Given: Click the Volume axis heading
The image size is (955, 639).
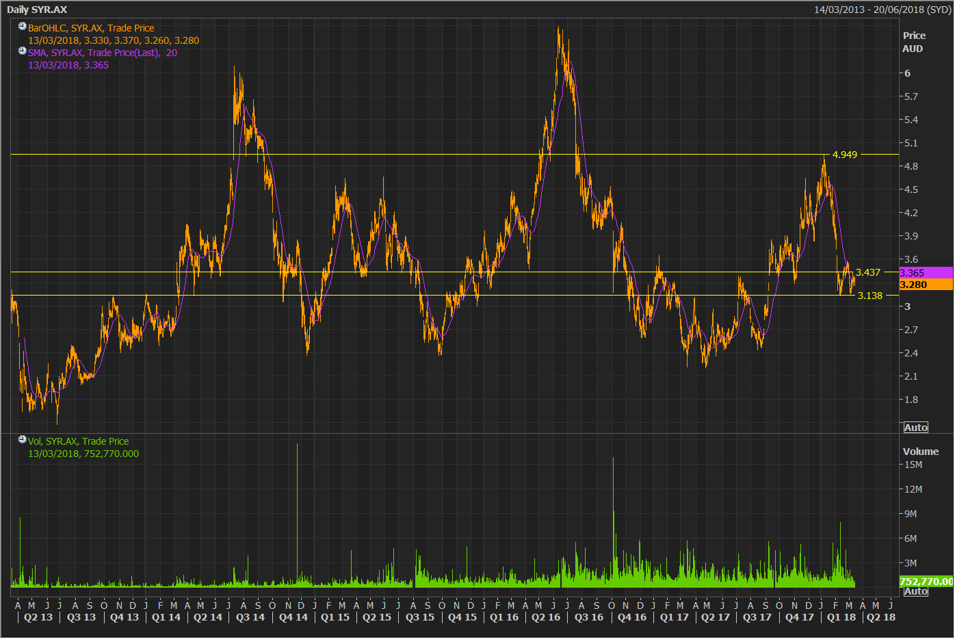Looking at the screenshot, I should (921, 452).
